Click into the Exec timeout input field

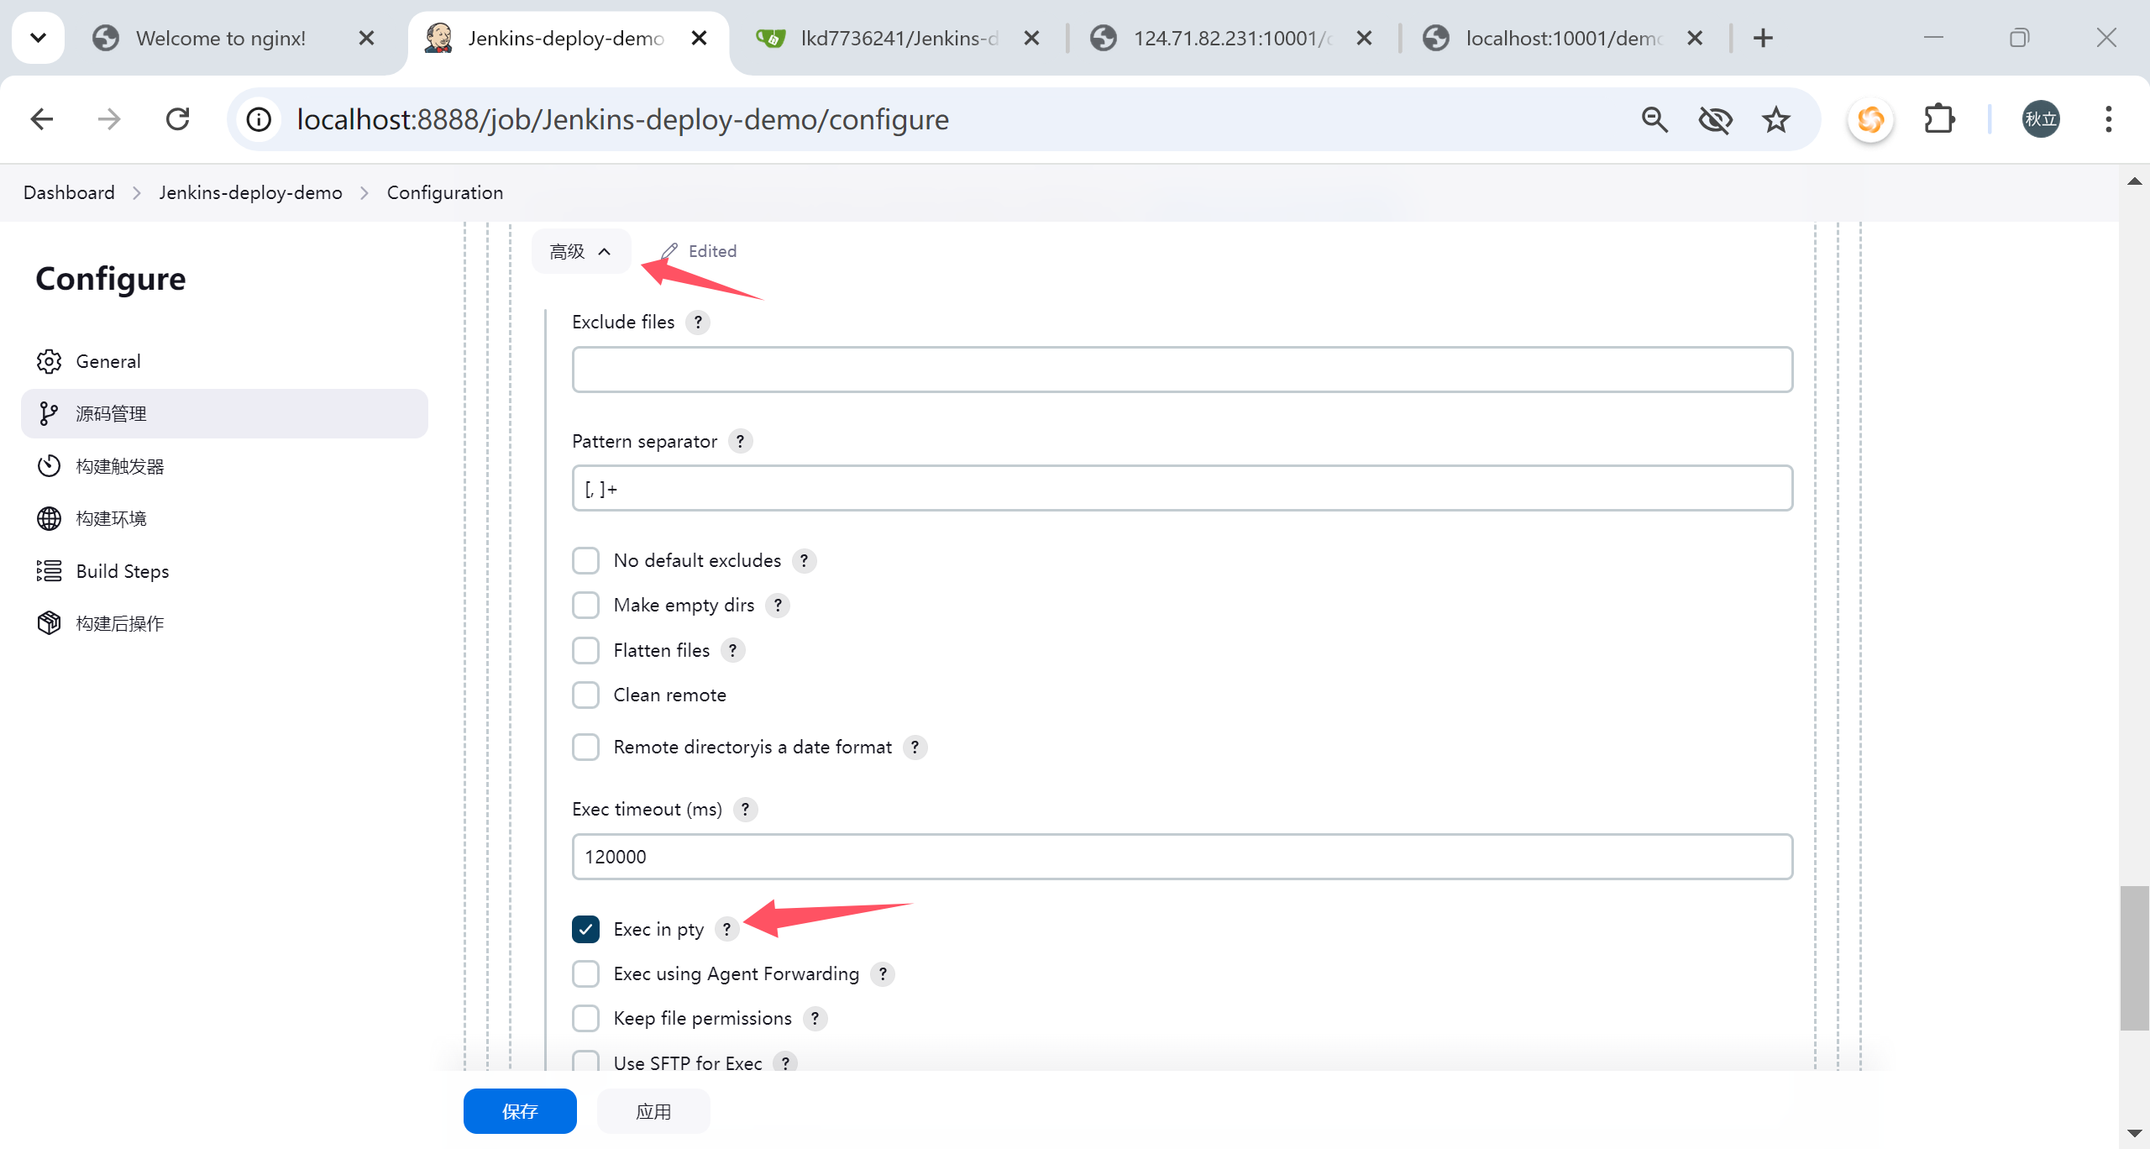point(1182,857)
